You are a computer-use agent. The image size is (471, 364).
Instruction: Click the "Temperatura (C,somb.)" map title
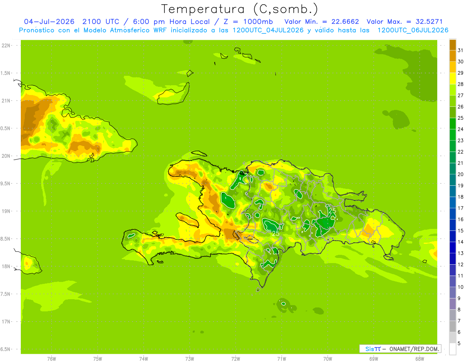tap(239, 9)
